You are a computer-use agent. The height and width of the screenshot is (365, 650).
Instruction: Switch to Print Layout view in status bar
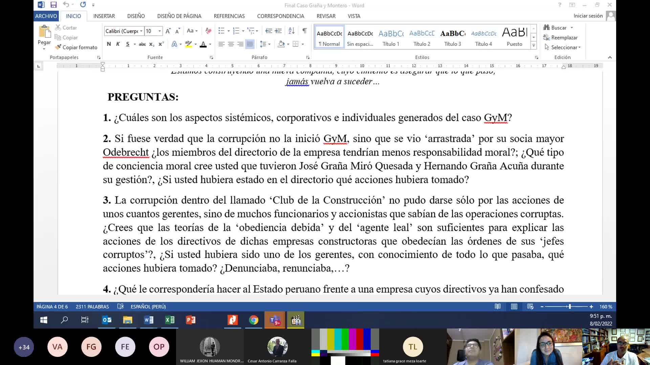[514, 307]
